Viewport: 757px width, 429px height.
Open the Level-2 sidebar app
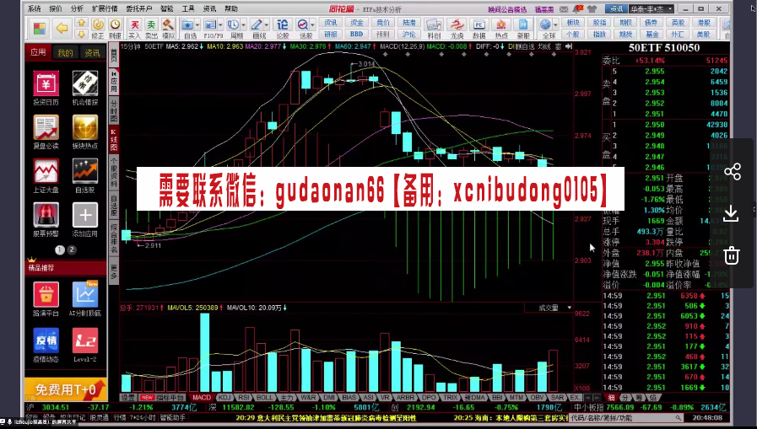point(85,345)
